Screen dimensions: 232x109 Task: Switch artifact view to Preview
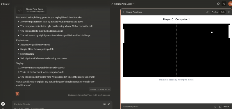pos(215,12)
